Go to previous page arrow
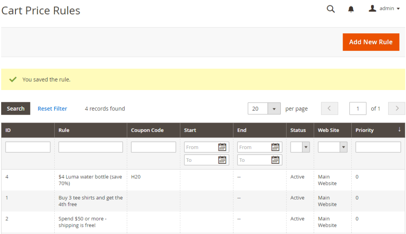 (x=329, y=108)
